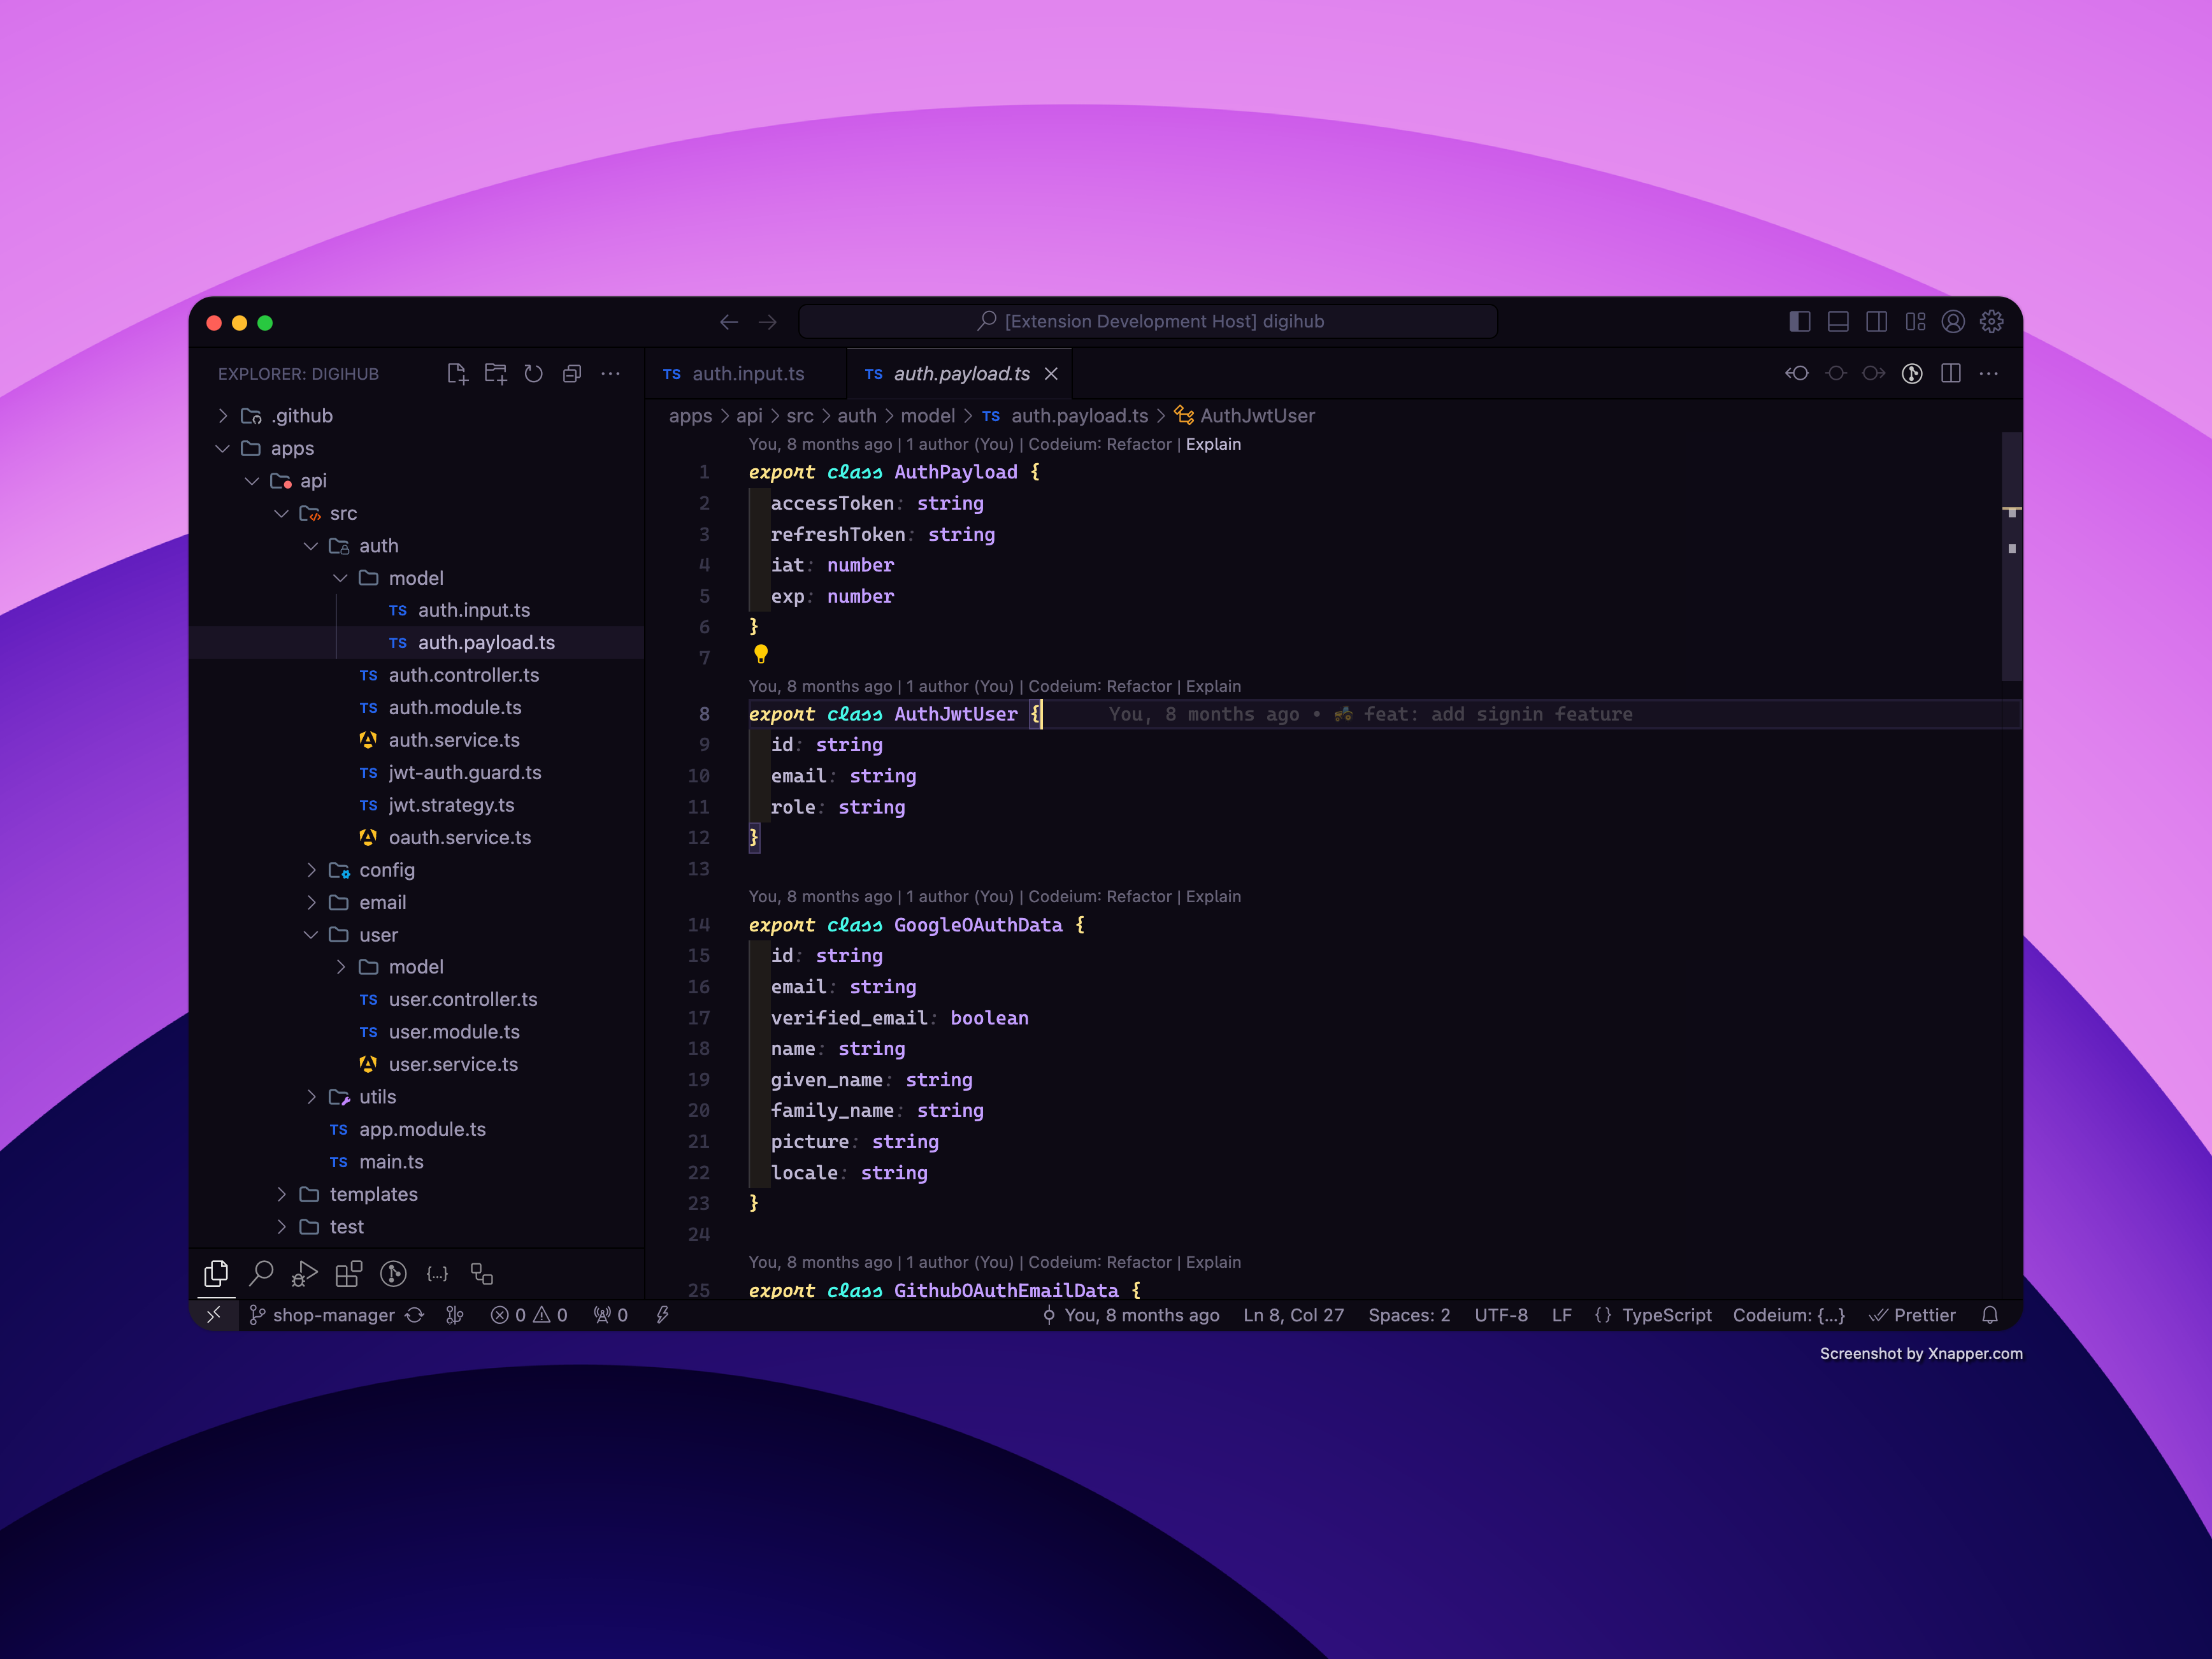This screenshot has height=1659, width=2212.
Task: Split the editor to the right
Action: 1950,374
